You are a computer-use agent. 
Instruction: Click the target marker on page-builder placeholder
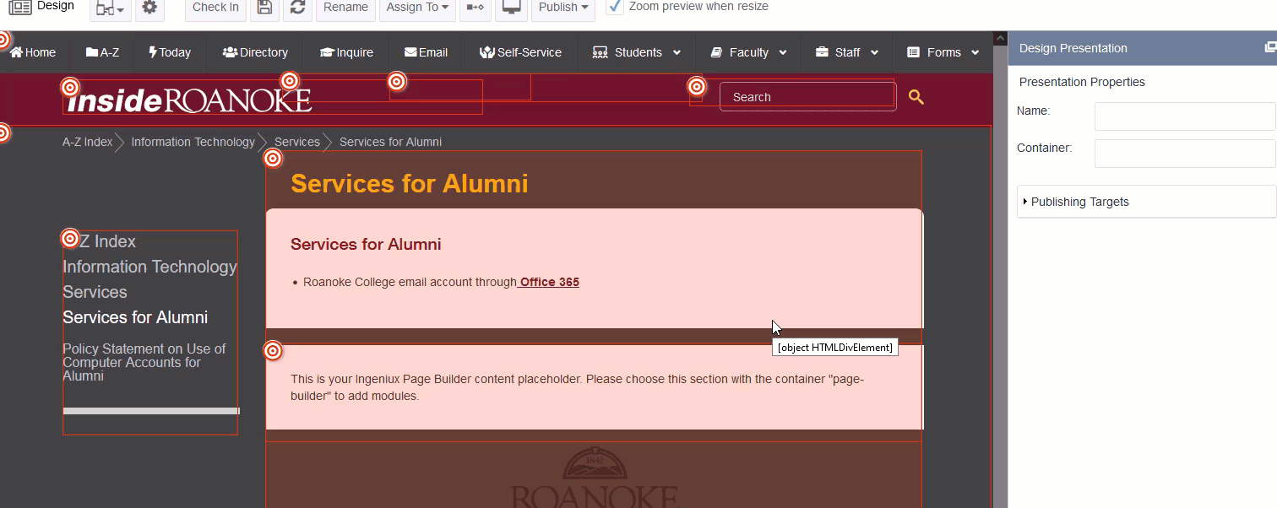coord(273,349)
